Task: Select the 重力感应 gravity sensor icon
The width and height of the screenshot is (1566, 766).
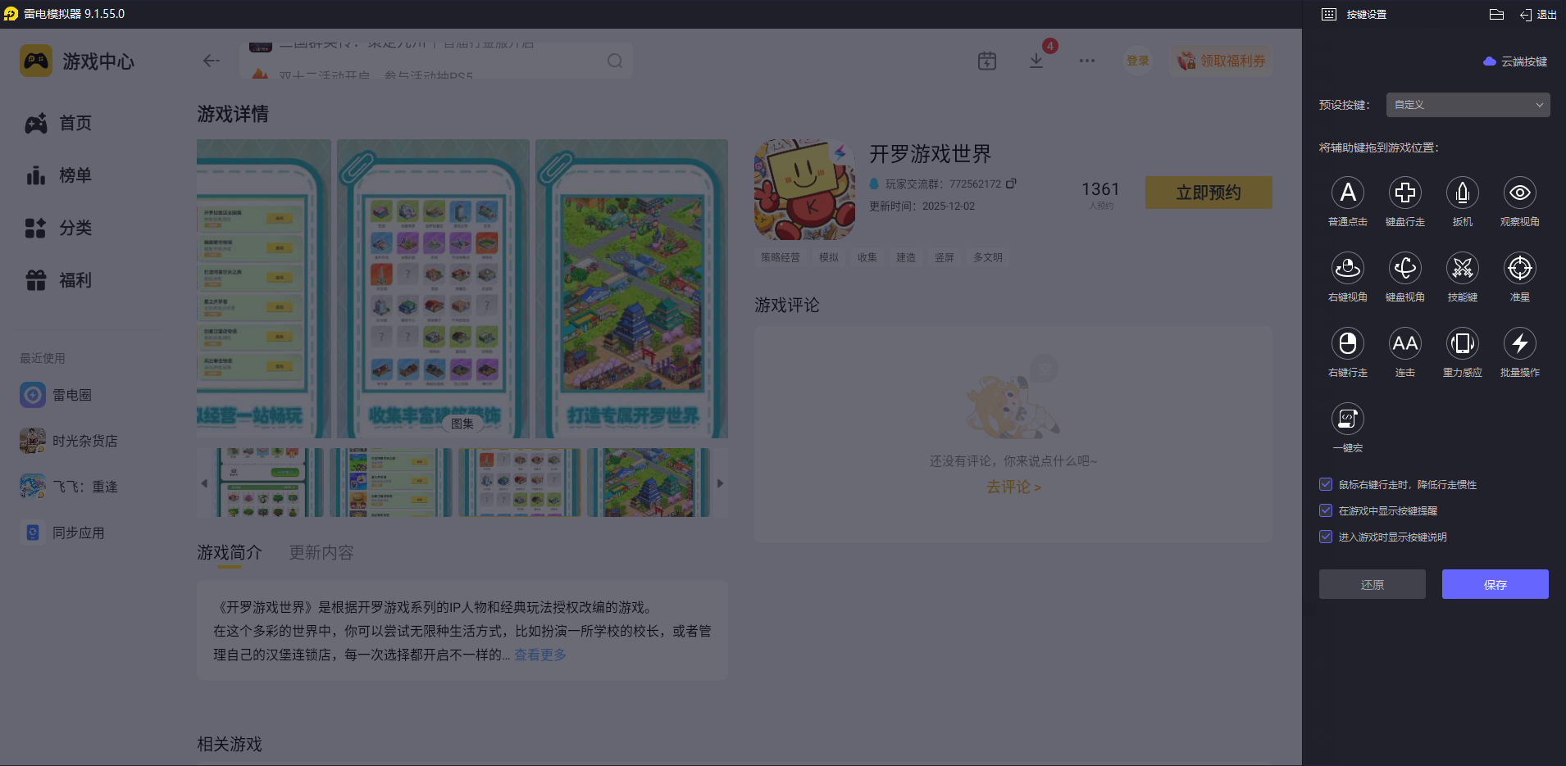Action: [1462, 343]
